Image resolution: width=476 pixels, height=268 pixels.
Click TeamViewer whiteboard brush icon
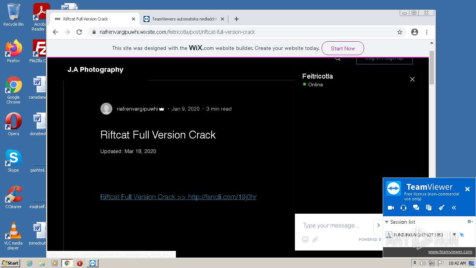441,208
